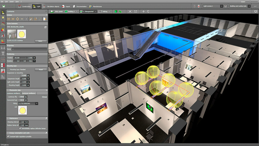The height and width of the screenshot is (146, 259).
Task: Open the Calculation objects tab
Action: point(51,6)
